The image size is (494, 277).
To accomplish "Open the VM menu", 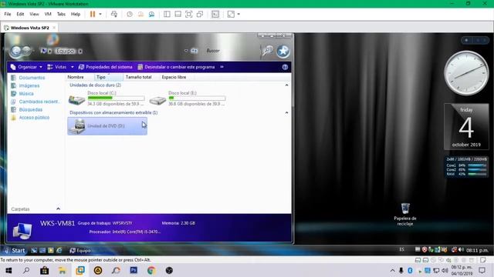I will (48, 14).
